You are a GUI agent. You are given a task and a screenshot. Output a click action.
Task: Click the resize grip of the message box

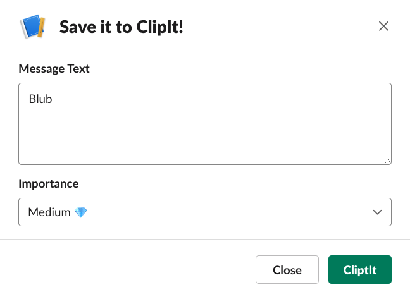[x=387, y=161]
